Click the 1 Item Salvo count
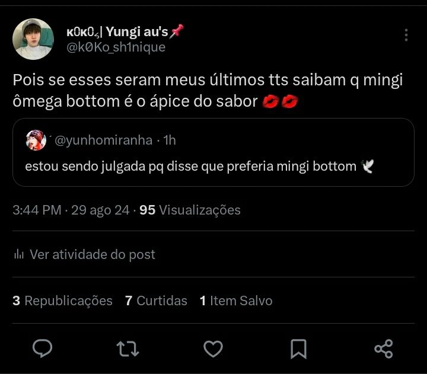The image size is (427, 374). click(x=236, y=301)
